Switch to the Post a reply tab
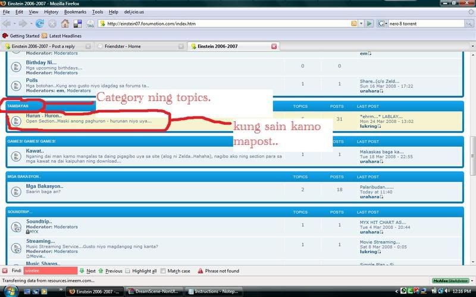The width and height of the screenshot is (476, 297). [47, 46]
